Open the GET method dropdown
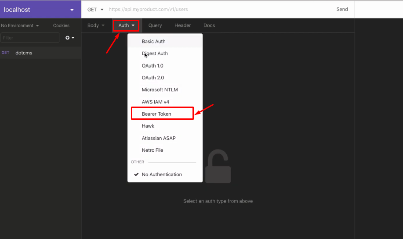The width and height of the screenshot is (403, 239). [x=95, y=9]
